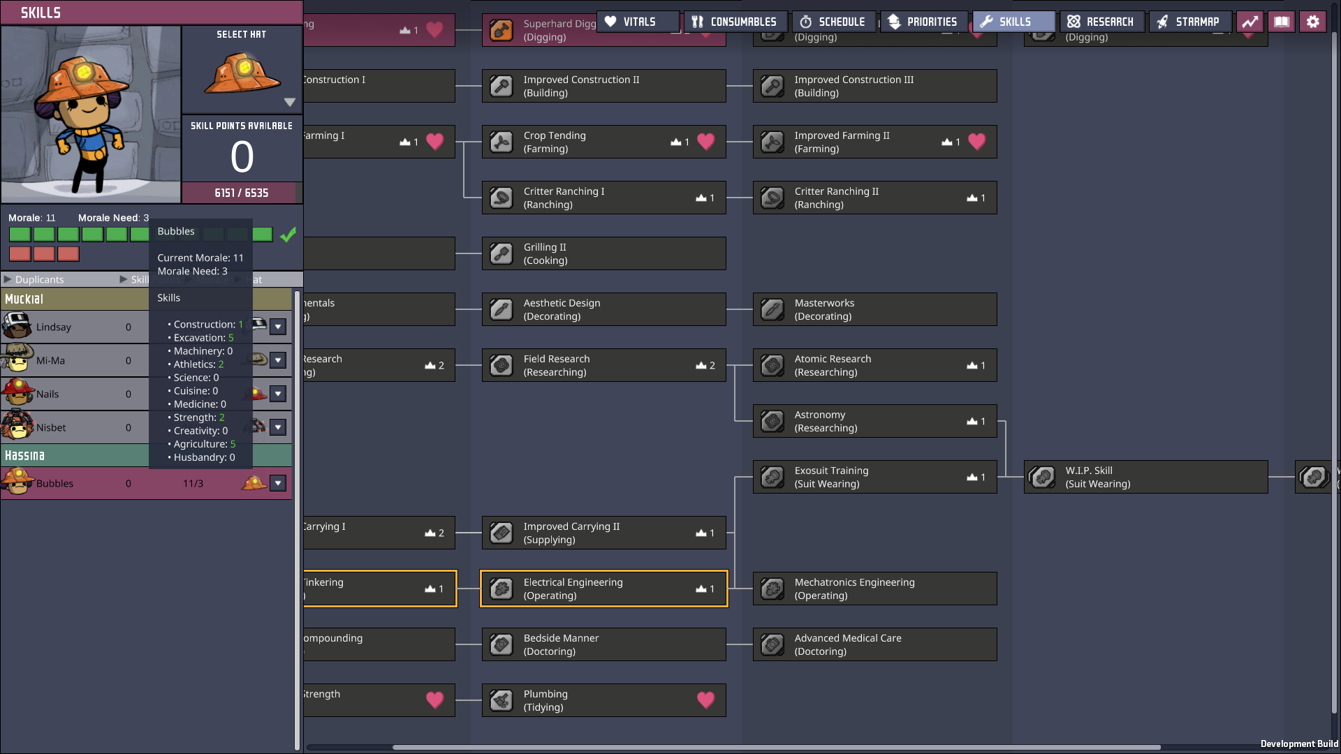Open the database book icon
The width and height of the screenshot is (1341, 754).
1281,22
